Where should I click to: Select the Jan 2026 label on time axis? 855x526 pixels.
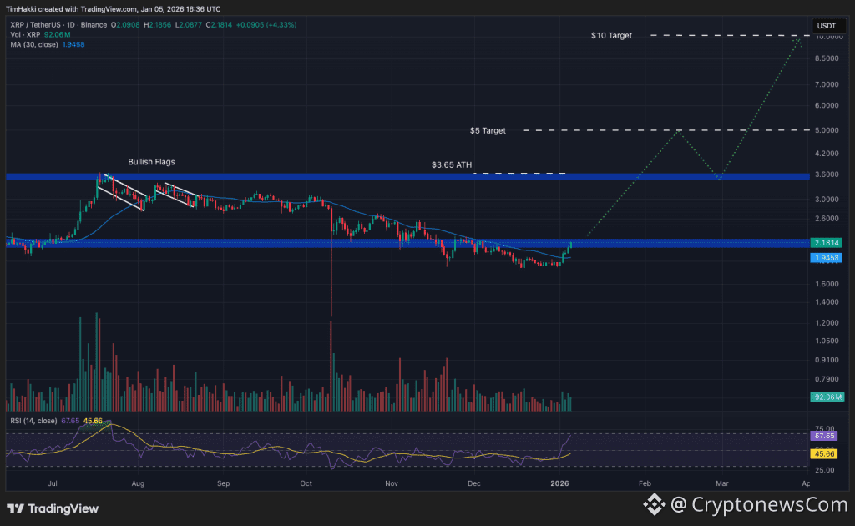559,483
